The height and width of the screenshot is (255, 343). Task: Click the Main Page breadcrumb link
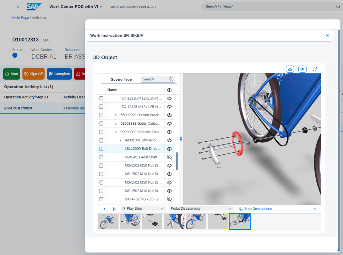pos(21,18)
